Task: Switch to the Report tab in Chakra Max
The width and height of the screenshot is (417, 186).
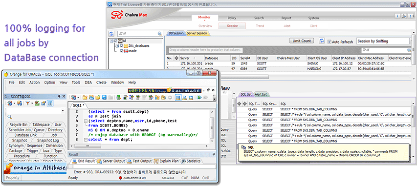Action: tap(286, 18)
